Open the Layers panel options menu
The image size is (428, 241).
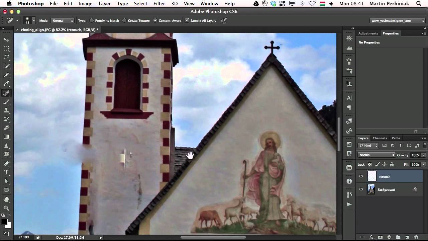[424, 138]
